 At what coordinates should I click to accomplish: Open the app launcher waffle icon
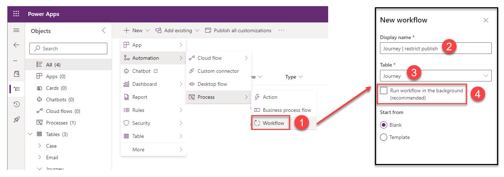click(x=16, y=14)
